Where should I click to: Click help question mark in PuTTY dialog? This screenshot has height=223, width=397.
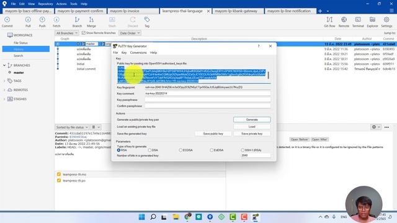coord(259,46)
